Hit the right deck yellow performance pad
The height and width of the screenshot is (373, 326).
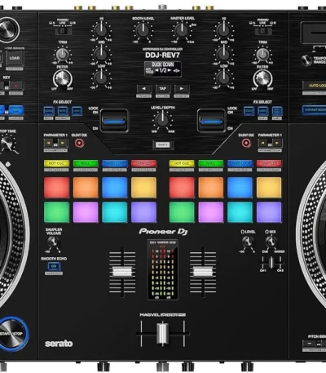(x=269, y=188)
